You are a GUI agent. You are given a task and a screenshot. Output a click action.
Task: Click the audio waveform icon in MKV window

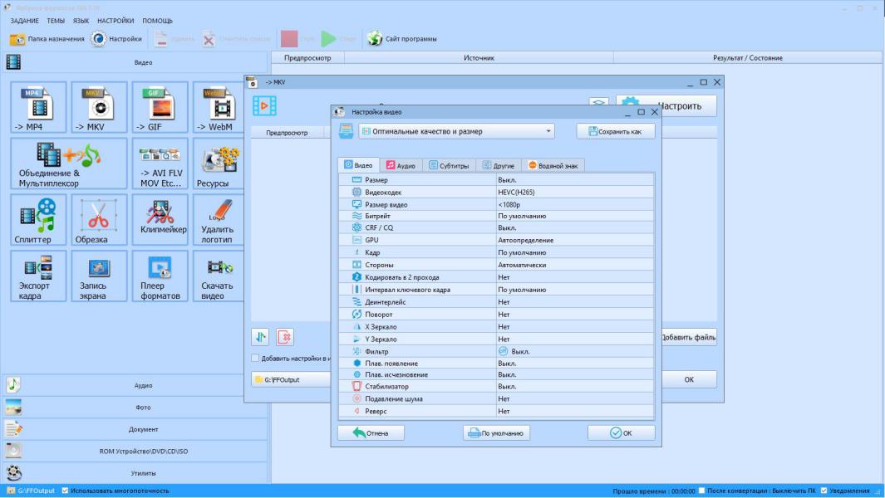click(x=260, y=337)
